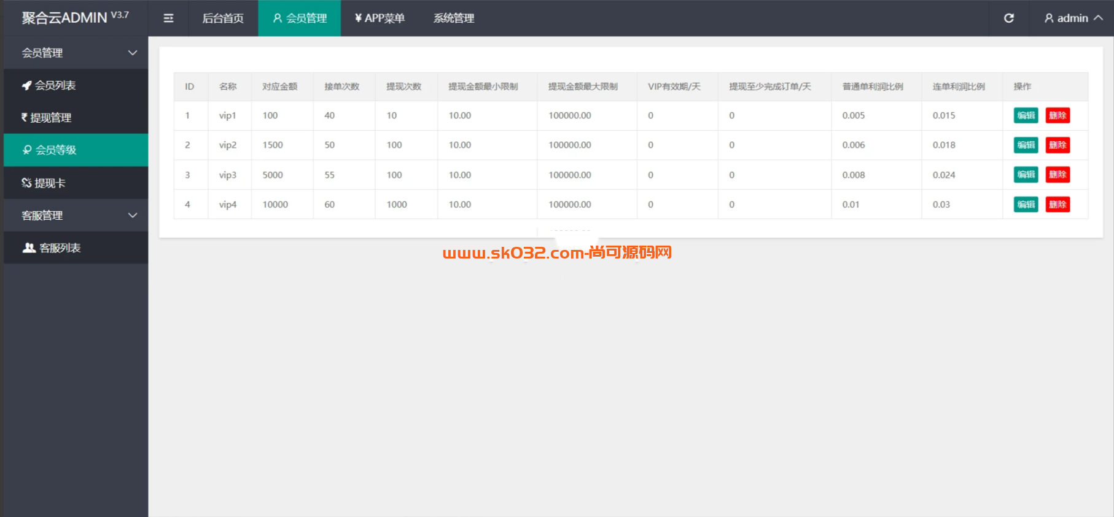Image resolution: width=1114 pixels, height=517 pixels.
Task: Go to 后台首页 tab
Action: 223,18
